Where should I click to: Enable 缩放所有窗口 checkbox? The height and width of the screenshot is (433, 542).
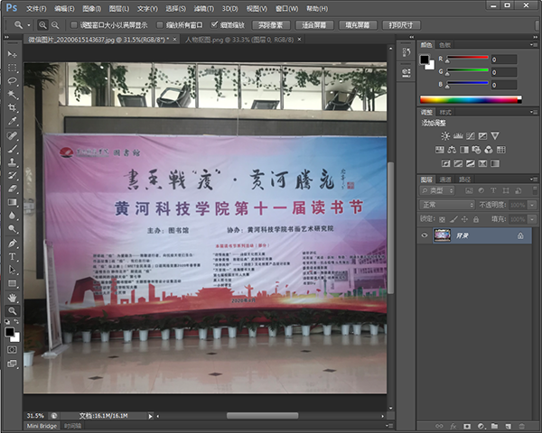point(159,25)
